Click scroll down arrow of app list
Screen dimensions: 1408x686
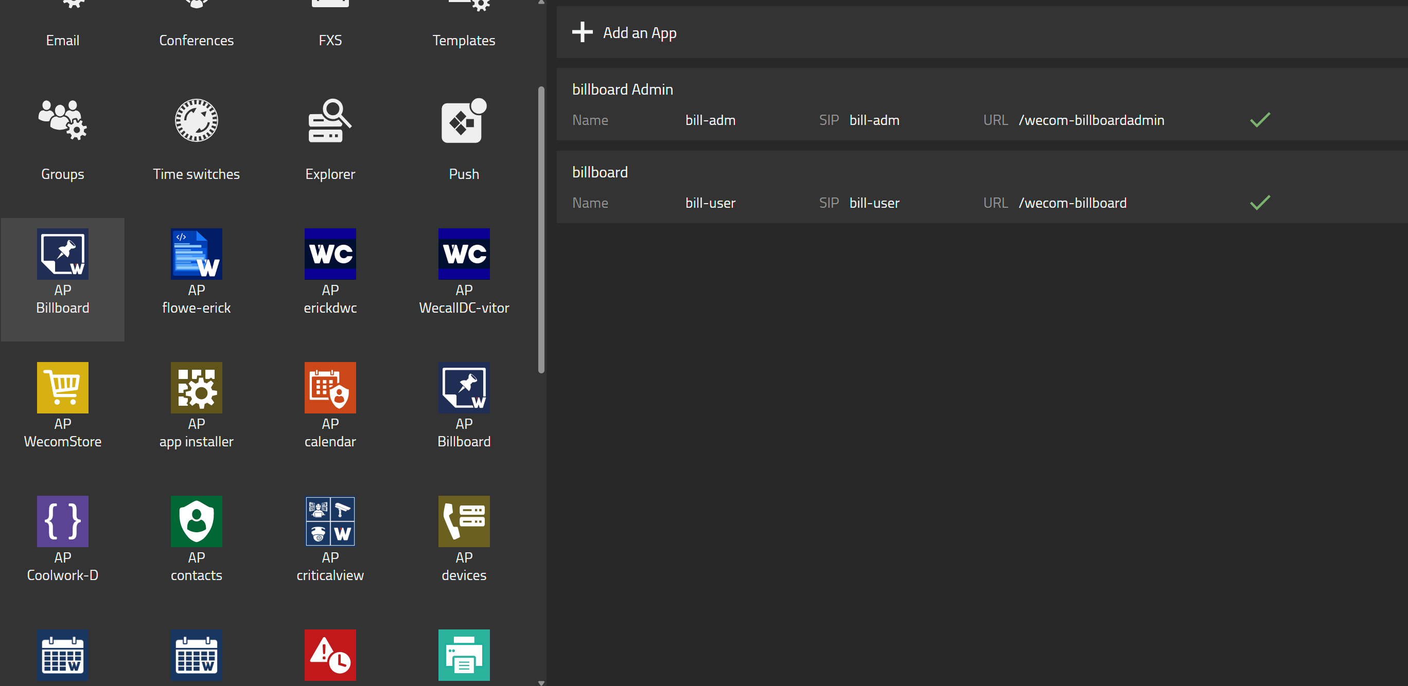click(541, 682)
